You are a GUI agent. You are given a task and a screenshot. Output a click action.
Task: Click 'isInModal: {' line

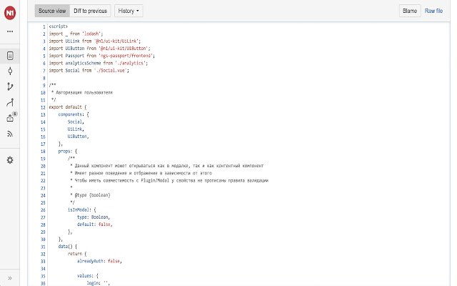click(82, 209)
